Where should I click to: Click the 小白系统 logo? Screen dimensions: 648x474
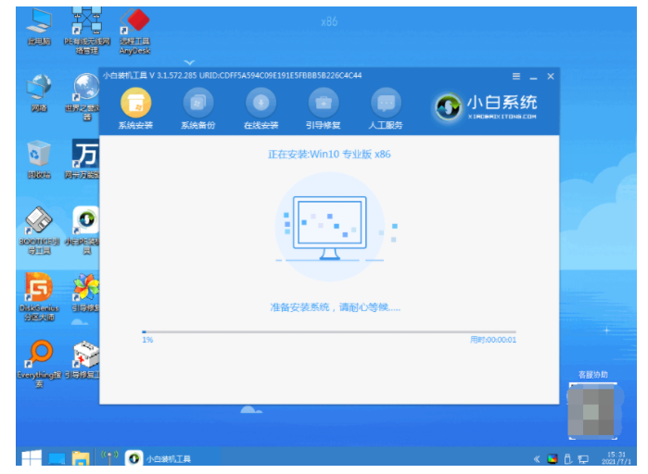pos(486,106)
